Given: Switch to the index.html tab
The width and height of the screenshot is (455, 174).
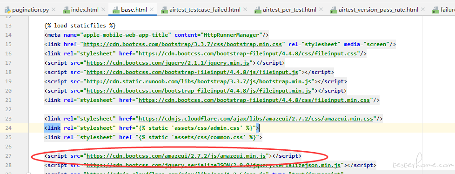Looking at the screenshot, I should (x=85, y=10).
